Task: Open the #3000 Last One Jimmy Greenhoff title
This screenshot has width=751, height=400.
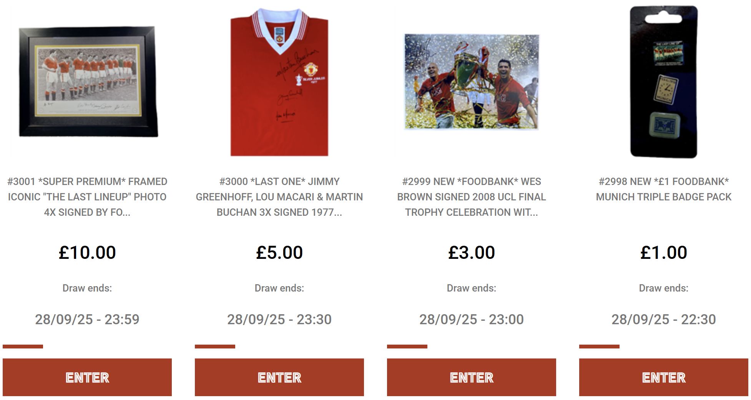Action: tap(279, 197)
